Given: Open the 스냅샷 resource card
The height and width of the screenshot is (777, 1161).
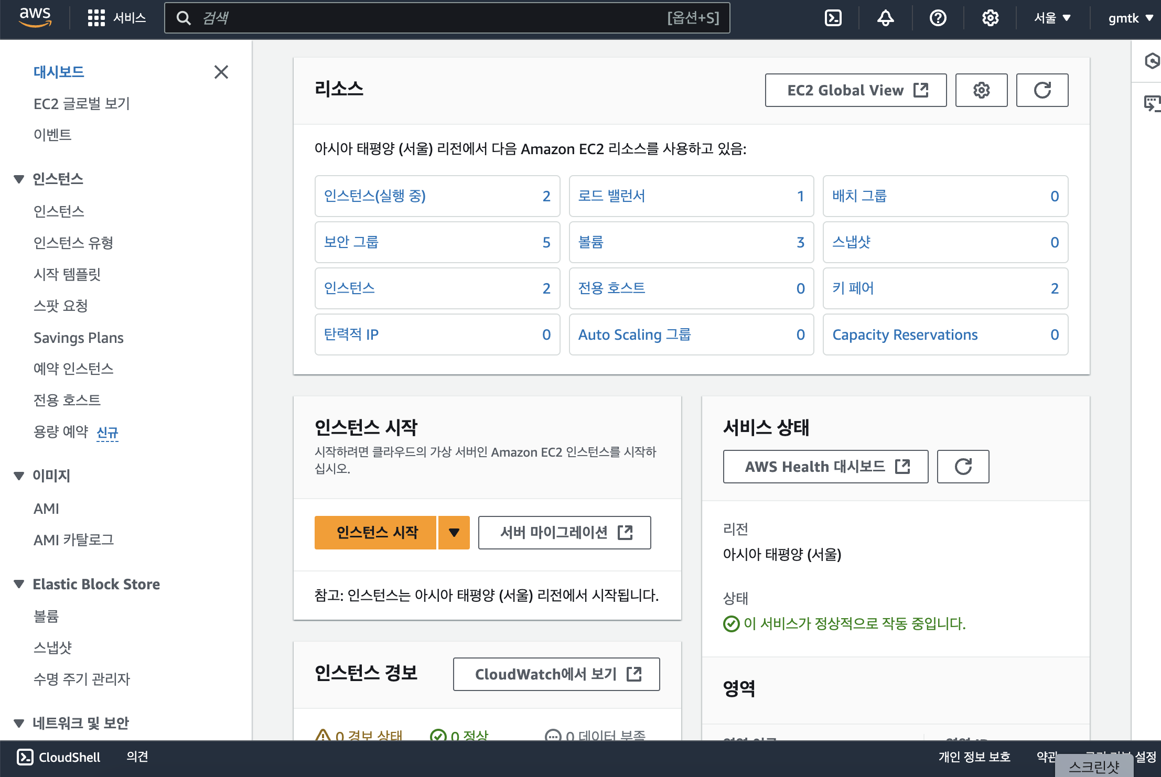Looking at the screenshot, I should [x=945, y=242].
